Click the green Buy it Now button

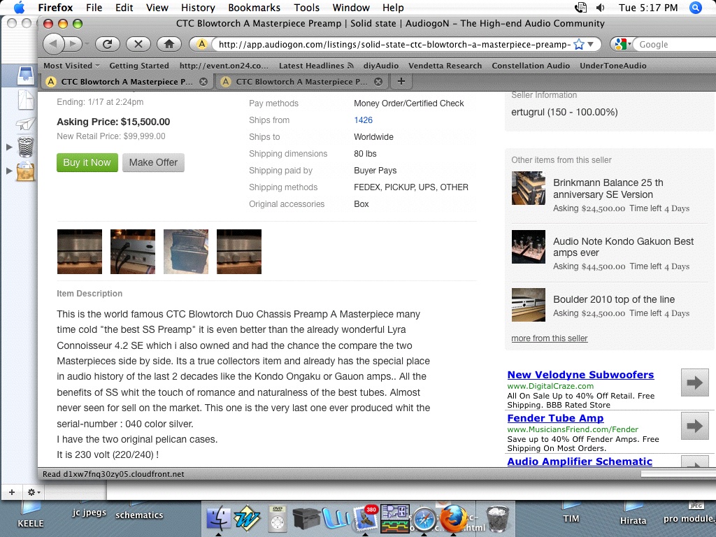(87, 162)
